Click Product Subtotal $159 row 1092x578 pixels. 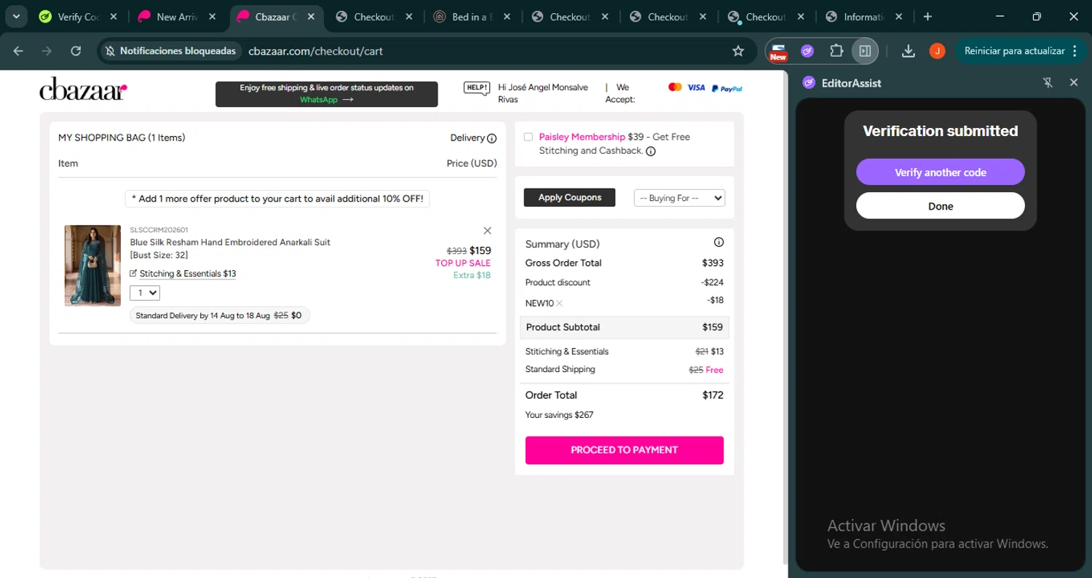tap(625, 328)
